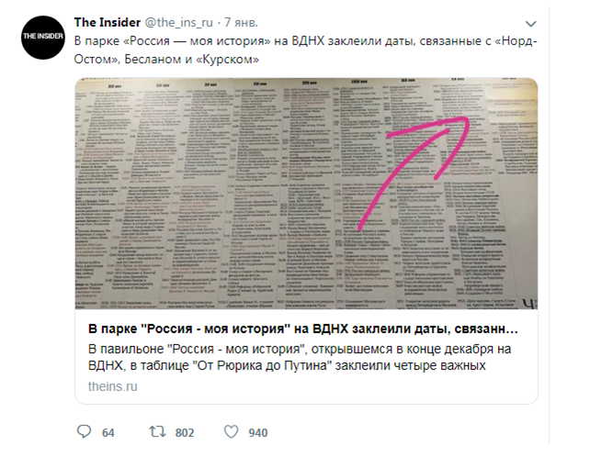Like the tweet with heart icon
The image size is (590, 457).
click(x=231, y=432)
